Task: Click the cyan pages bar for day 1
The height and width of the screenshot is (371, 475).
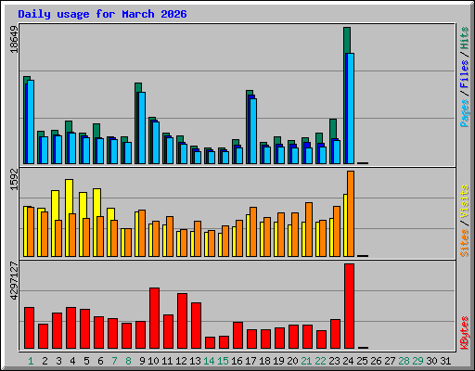Action: tap(31, 122)
